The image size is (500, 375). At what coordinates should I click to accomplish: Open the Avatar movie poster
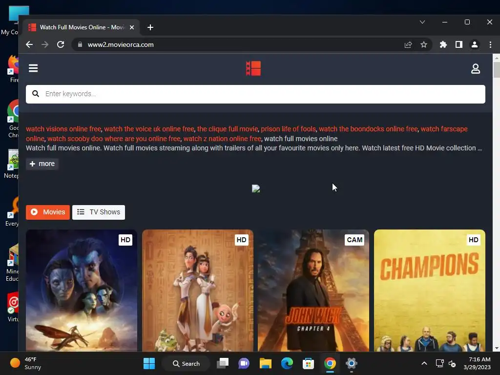[82, 291]
